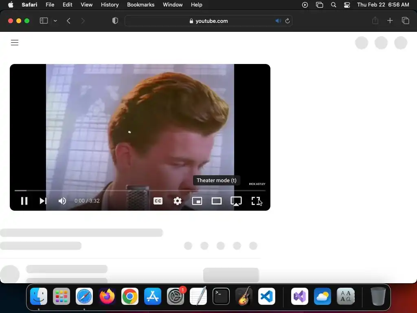Open Finder from the Dock
This screenshot has width=417, height=313.
(39, 296)
